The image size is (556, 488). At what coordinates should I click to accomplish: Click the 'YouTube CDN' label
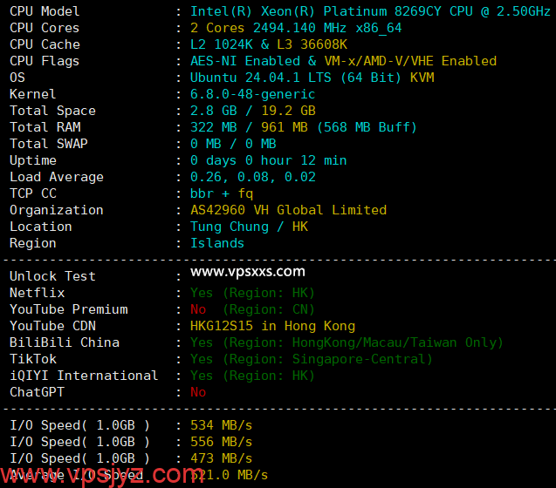(x=52, y=326)
